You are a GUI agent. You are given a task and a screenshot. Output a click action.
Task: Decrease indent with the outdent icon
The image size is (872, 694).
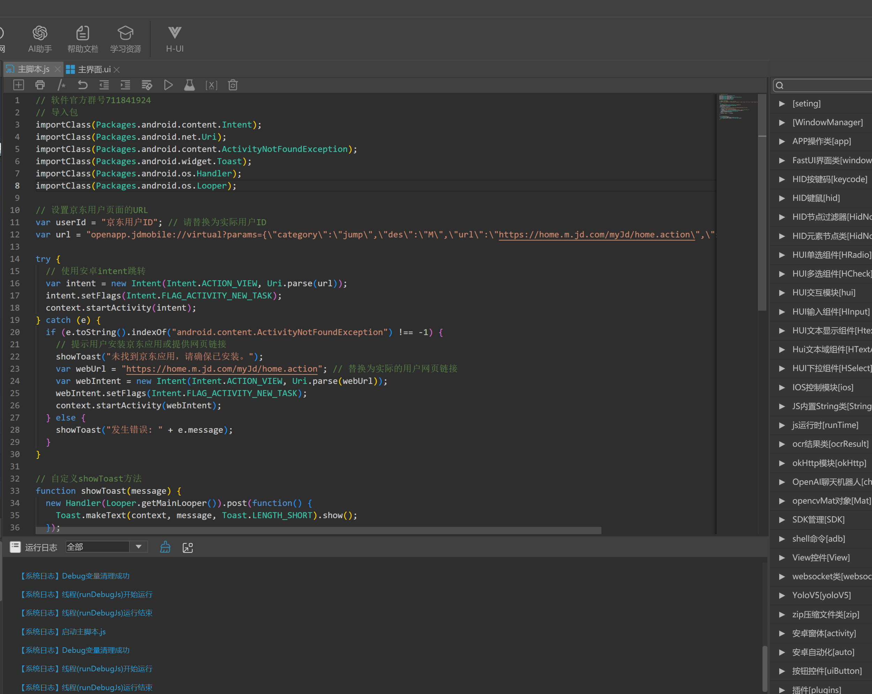pyautogui.click(x=104, y=85)
